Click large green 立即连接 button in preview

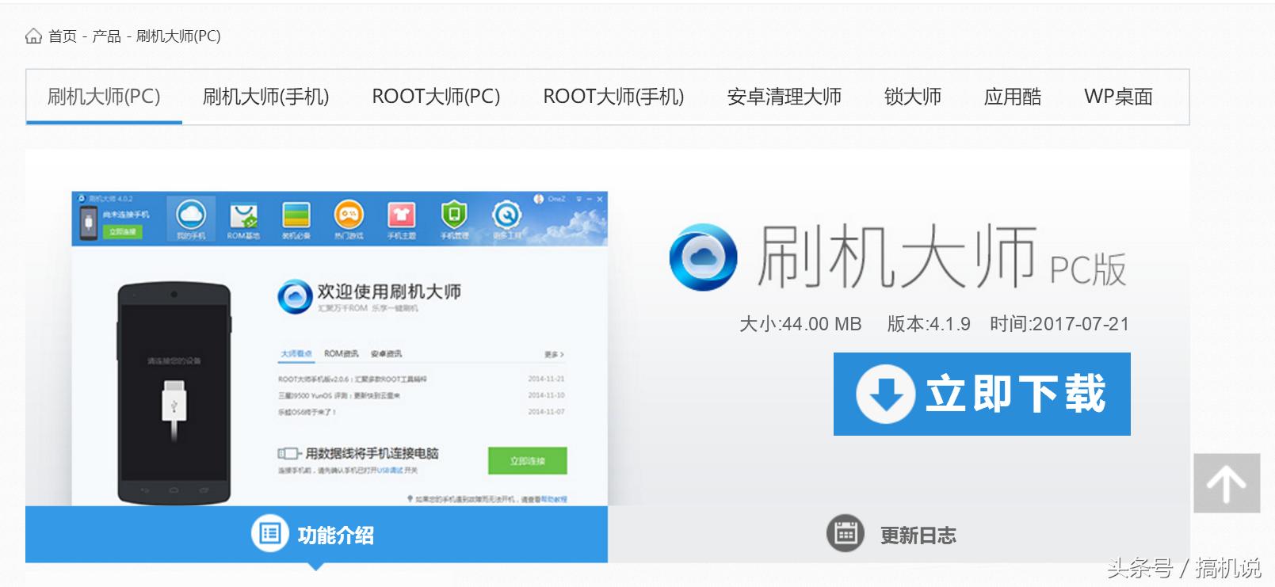coord(528,460)
